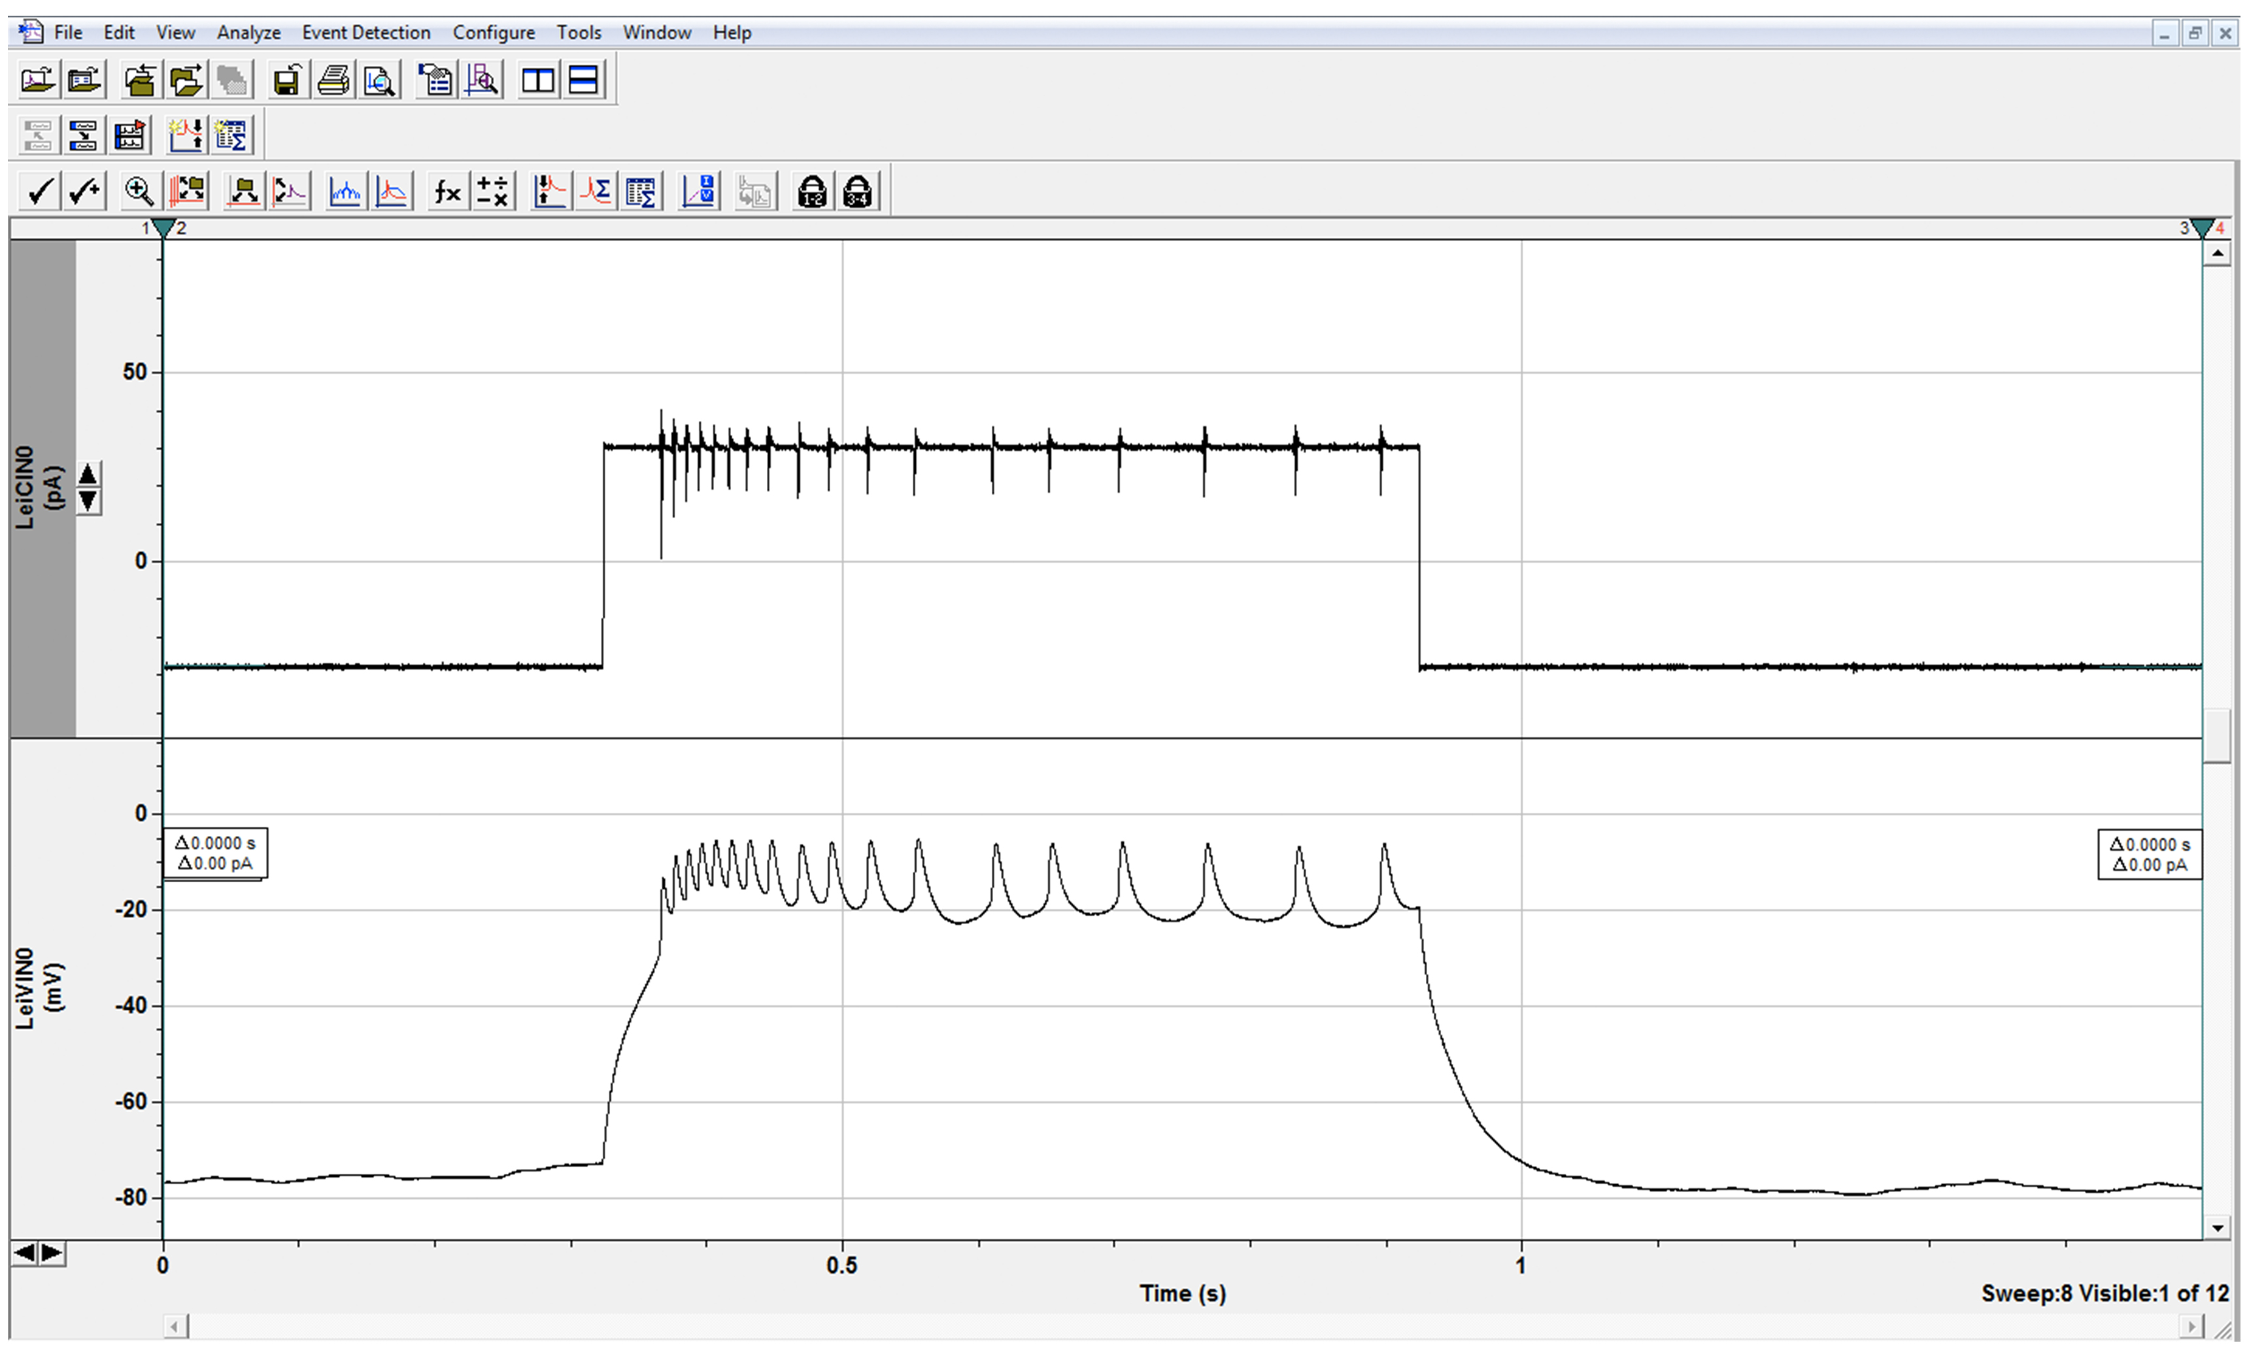Click the stacked traces red flag icon

[129, 136]
